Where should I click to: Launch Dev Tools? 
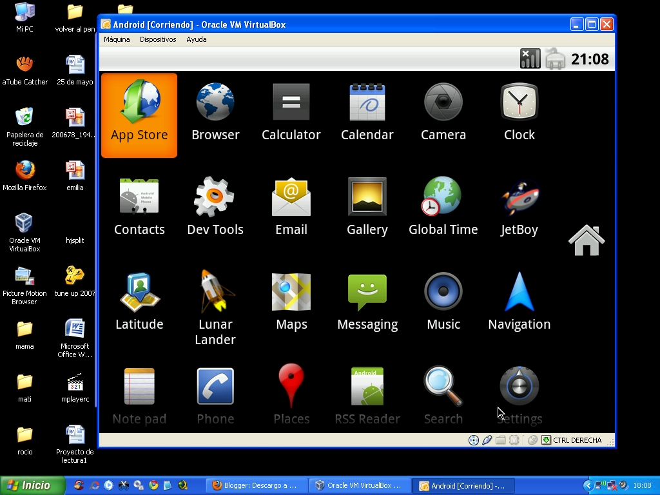point(215,206)
